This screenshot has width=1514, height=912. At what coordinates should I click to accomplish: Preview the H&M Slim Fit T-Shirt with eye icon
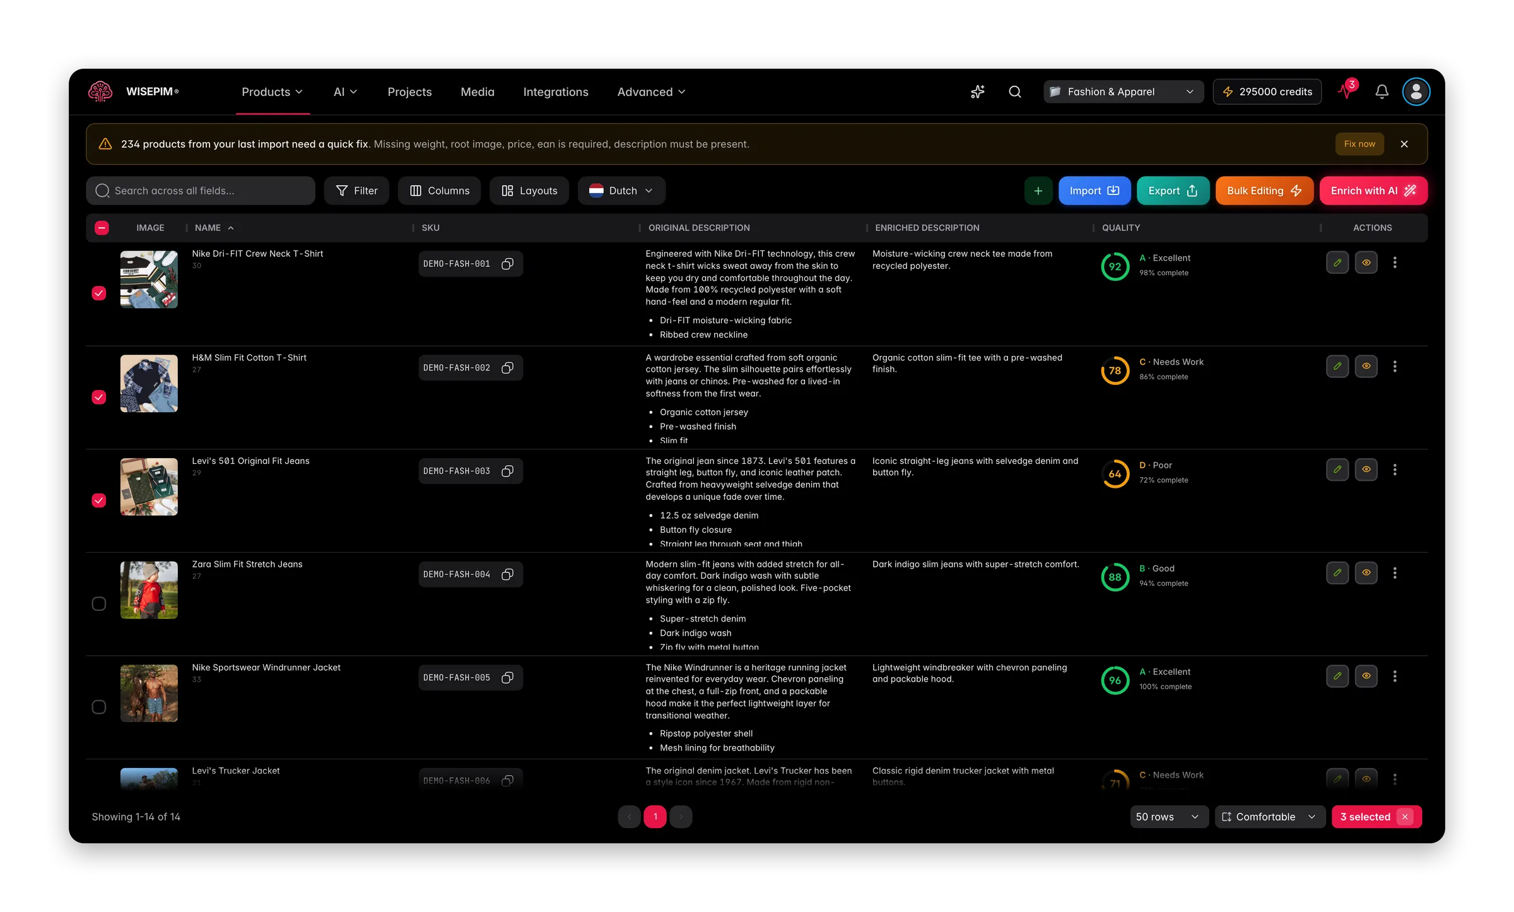click(1366, 366)
